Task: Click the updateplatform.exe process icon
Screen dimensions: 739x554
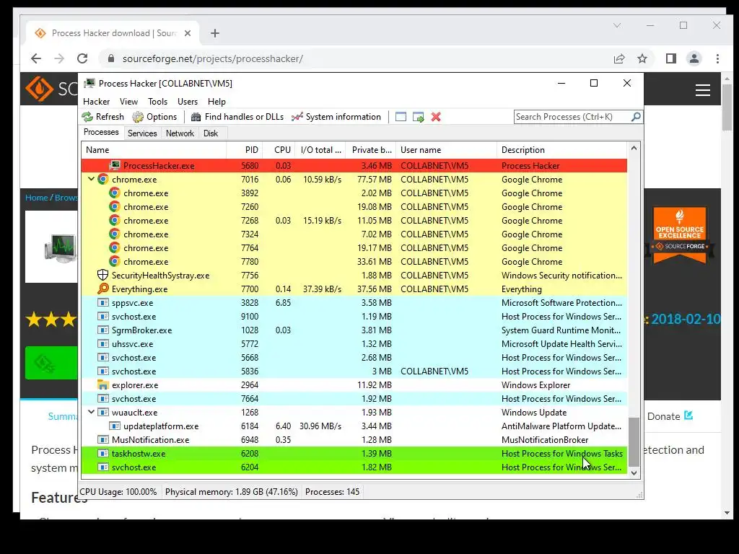Action: tap(115, 426)
